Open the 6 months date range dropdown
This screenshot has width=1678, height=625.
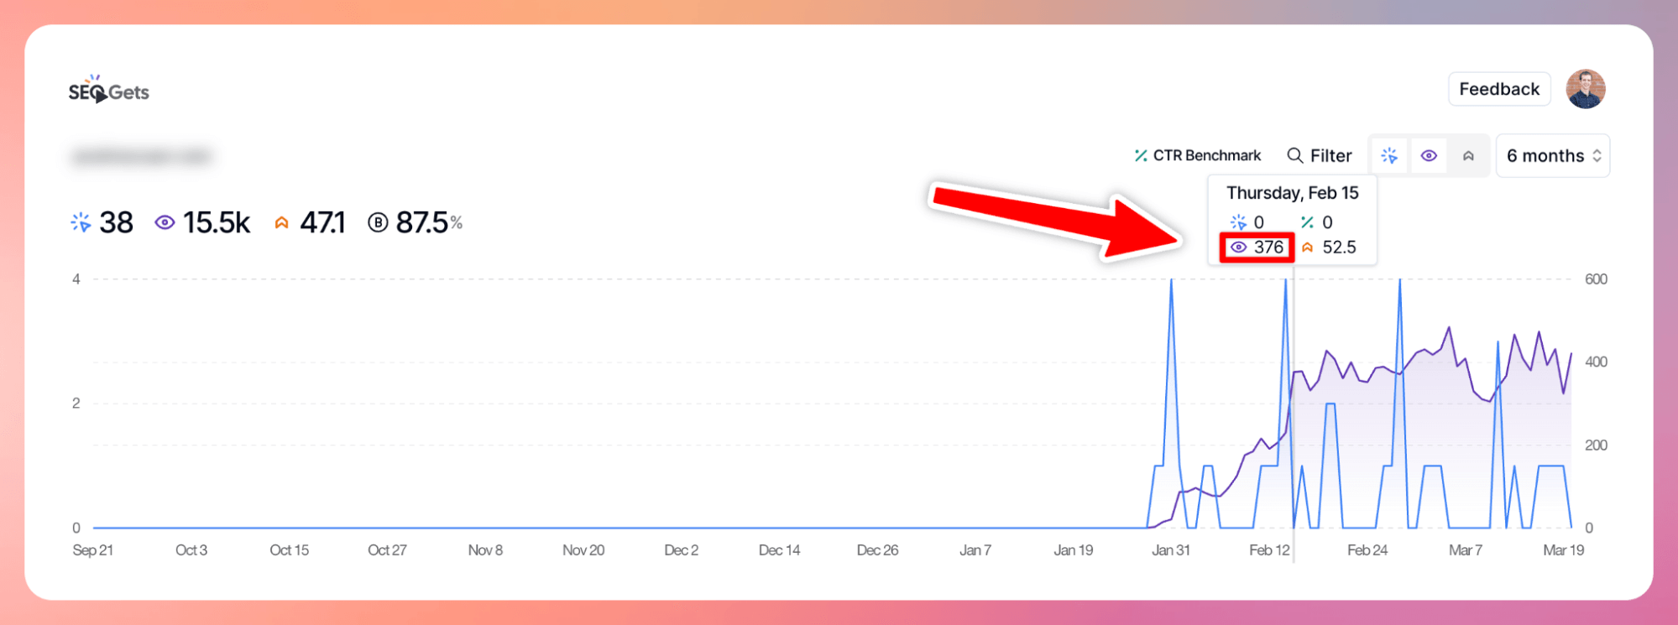(1545, 156)
